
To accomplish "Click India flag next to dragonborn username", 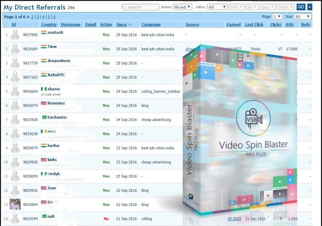I will [x=44, y=61].
